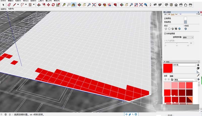Click the Send to LayOut icon
202x116 pixels.
tap(109, 5)
